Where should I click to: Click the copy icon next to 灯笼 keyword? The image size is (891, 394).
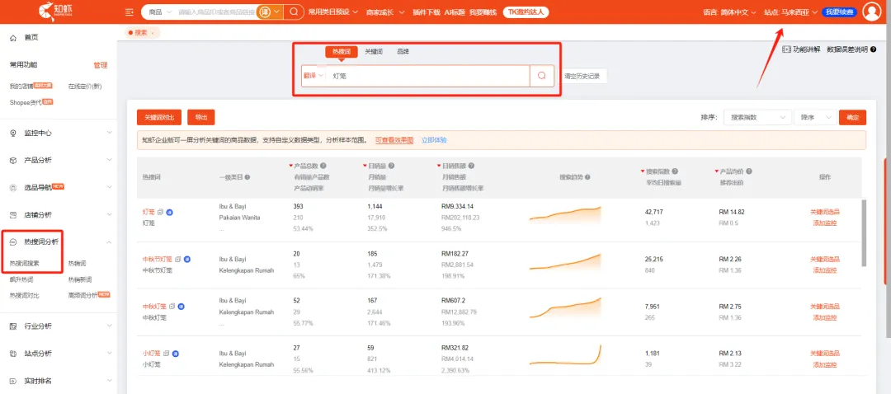click(160, 212)
